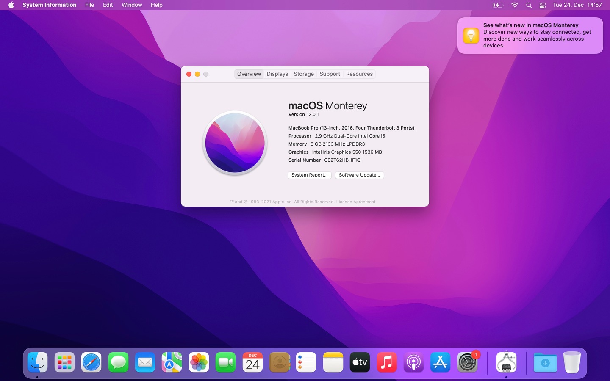This screenshot has height=381, width=610.
Task: Switch to the Support tab
Action: [x=330, y=74]
